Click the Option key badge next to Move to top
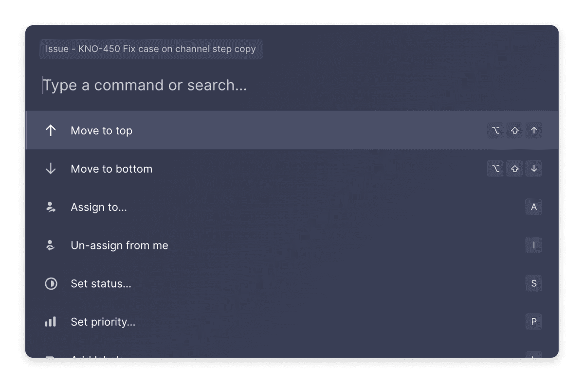The image size is (584, 383). click(x=495, y=130)
